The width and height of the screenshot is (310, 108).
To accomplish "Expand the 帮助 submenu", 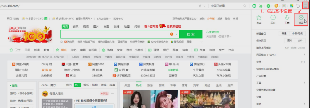I will [304, 104].
